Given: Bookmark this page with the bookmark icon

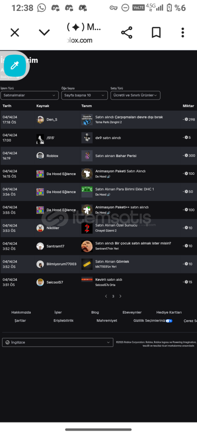Looking at the screenshot, I should pos(156,33).
